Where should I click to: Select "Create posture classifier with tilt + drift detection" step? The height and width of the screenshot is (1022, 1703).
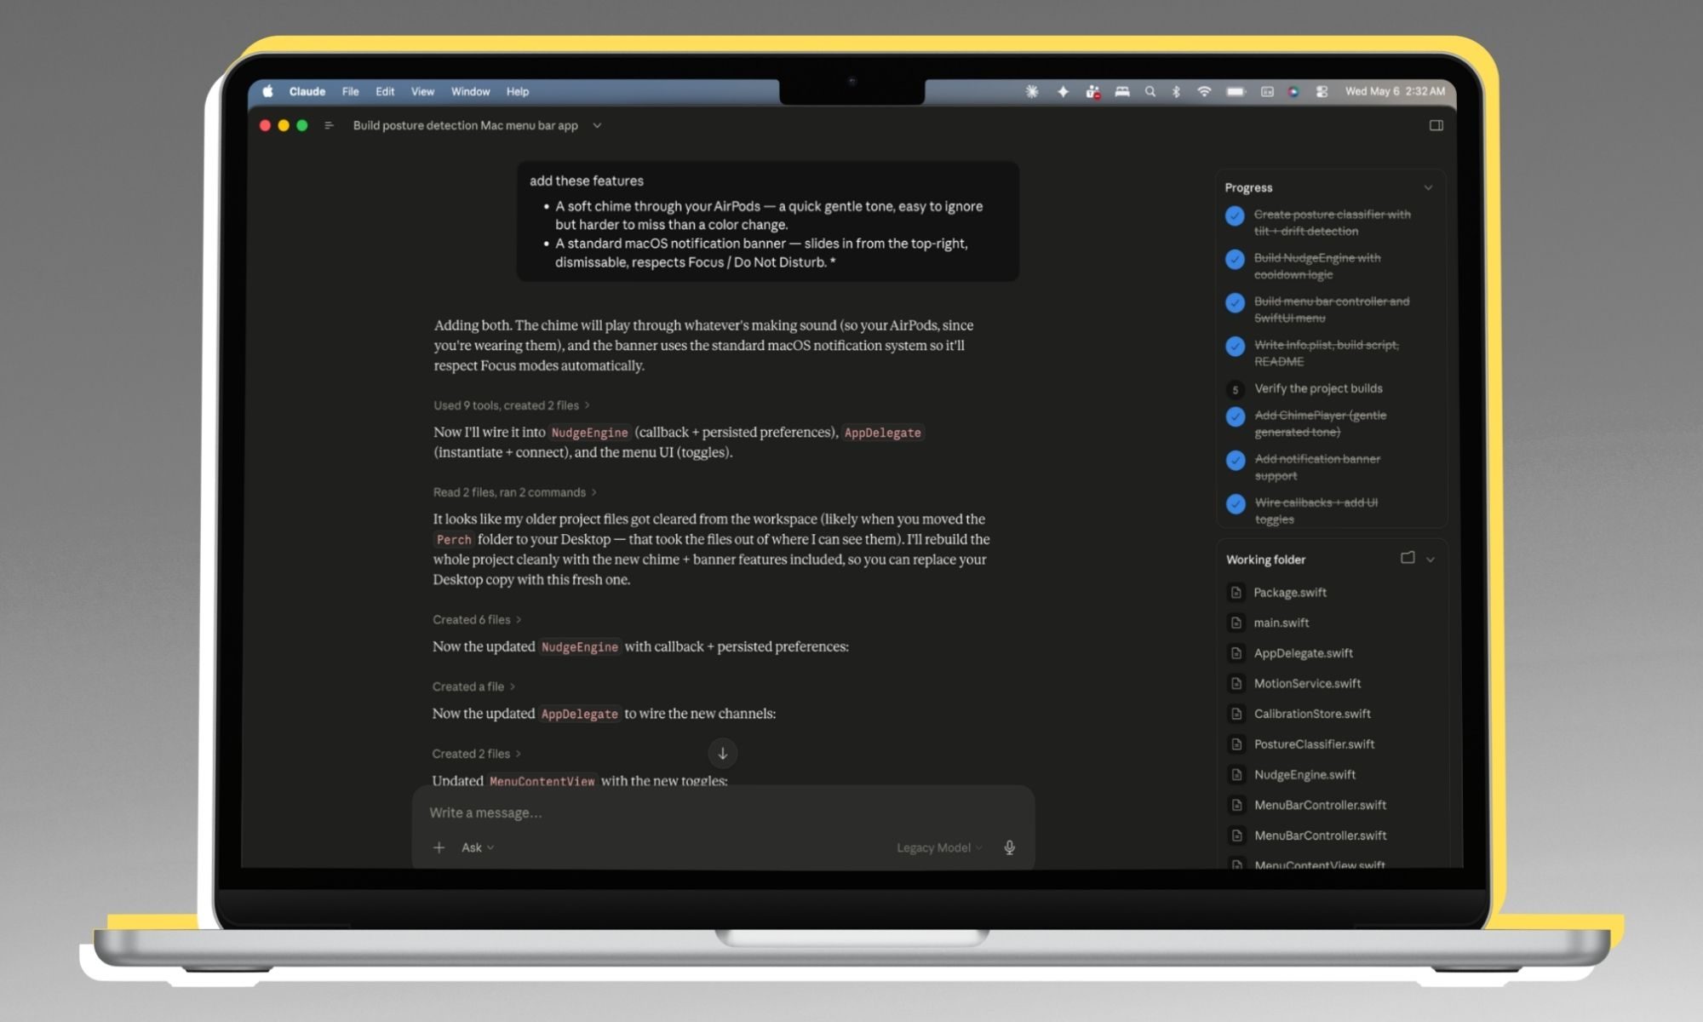point(1332,222)
